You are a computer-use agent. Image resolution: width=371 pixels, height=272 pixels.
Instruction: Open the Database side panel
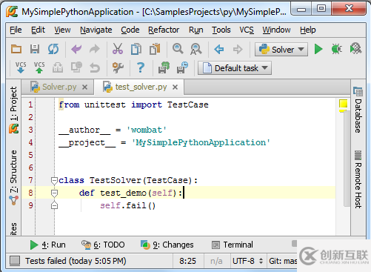tap(358, 110)
